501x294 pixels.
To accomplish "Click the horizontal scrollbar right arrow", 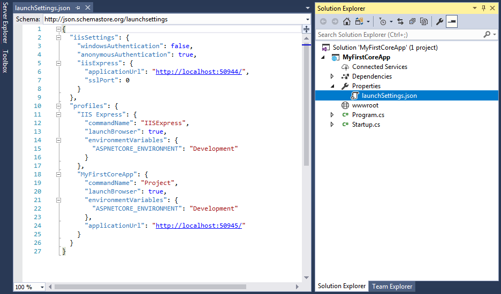I will coord(297,287).
